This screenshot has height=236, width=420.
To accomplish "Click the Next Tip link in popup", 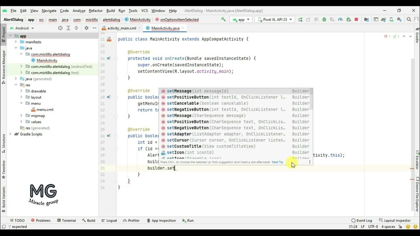I will [278, 162].
